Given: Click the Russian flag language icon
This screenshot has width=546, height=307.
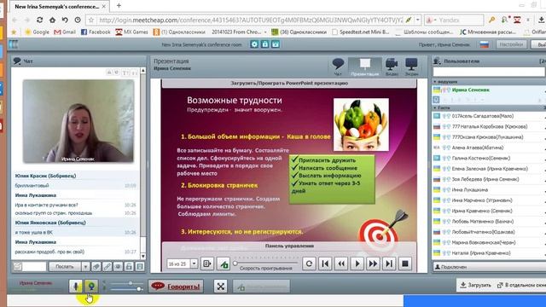Looking at the screenshot, I should 485,44.
